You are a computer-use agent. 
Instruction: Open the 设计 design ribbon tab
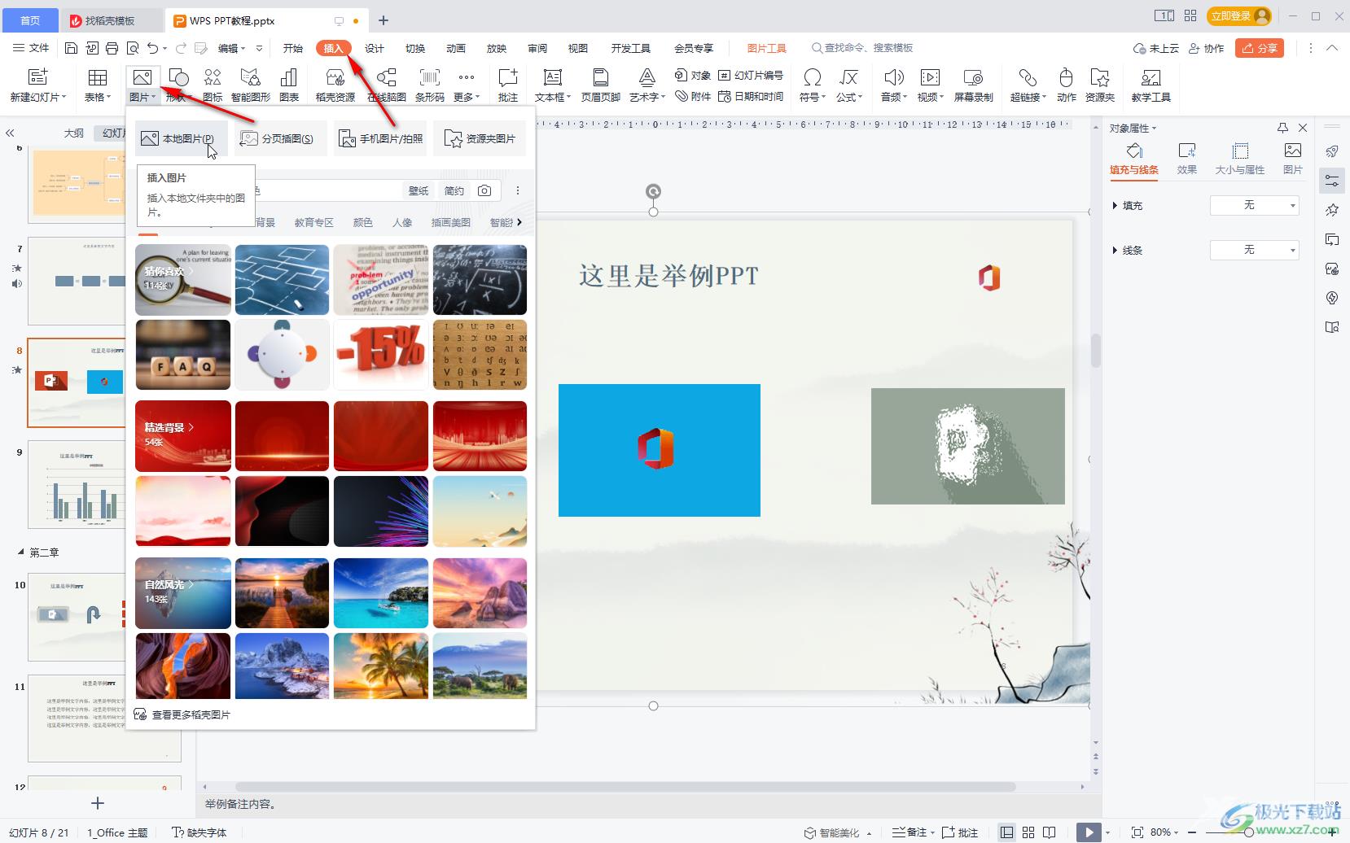tap(375, 48)
